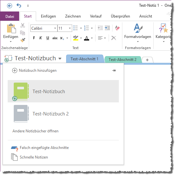Select the gray Test-Notizbuch 2 notebook

(x=63, y=114)
